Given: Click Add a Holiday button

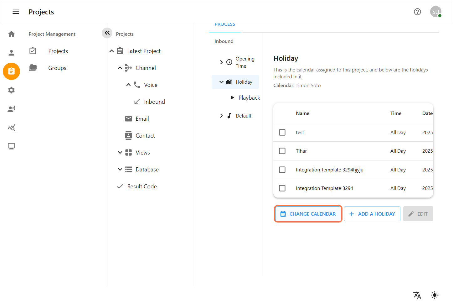Looking at the screenshot, I should click(372, 214).
